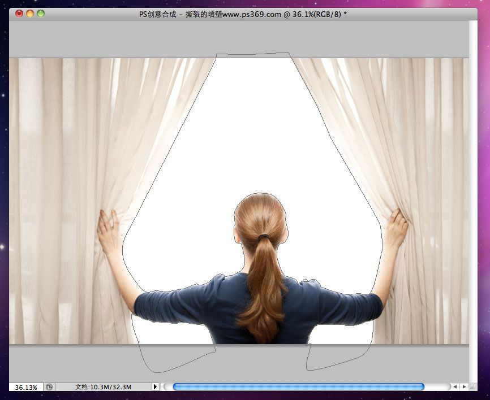Click the status bar icon beside the zoom field
The image size is (490, 400).
point(49,387)
